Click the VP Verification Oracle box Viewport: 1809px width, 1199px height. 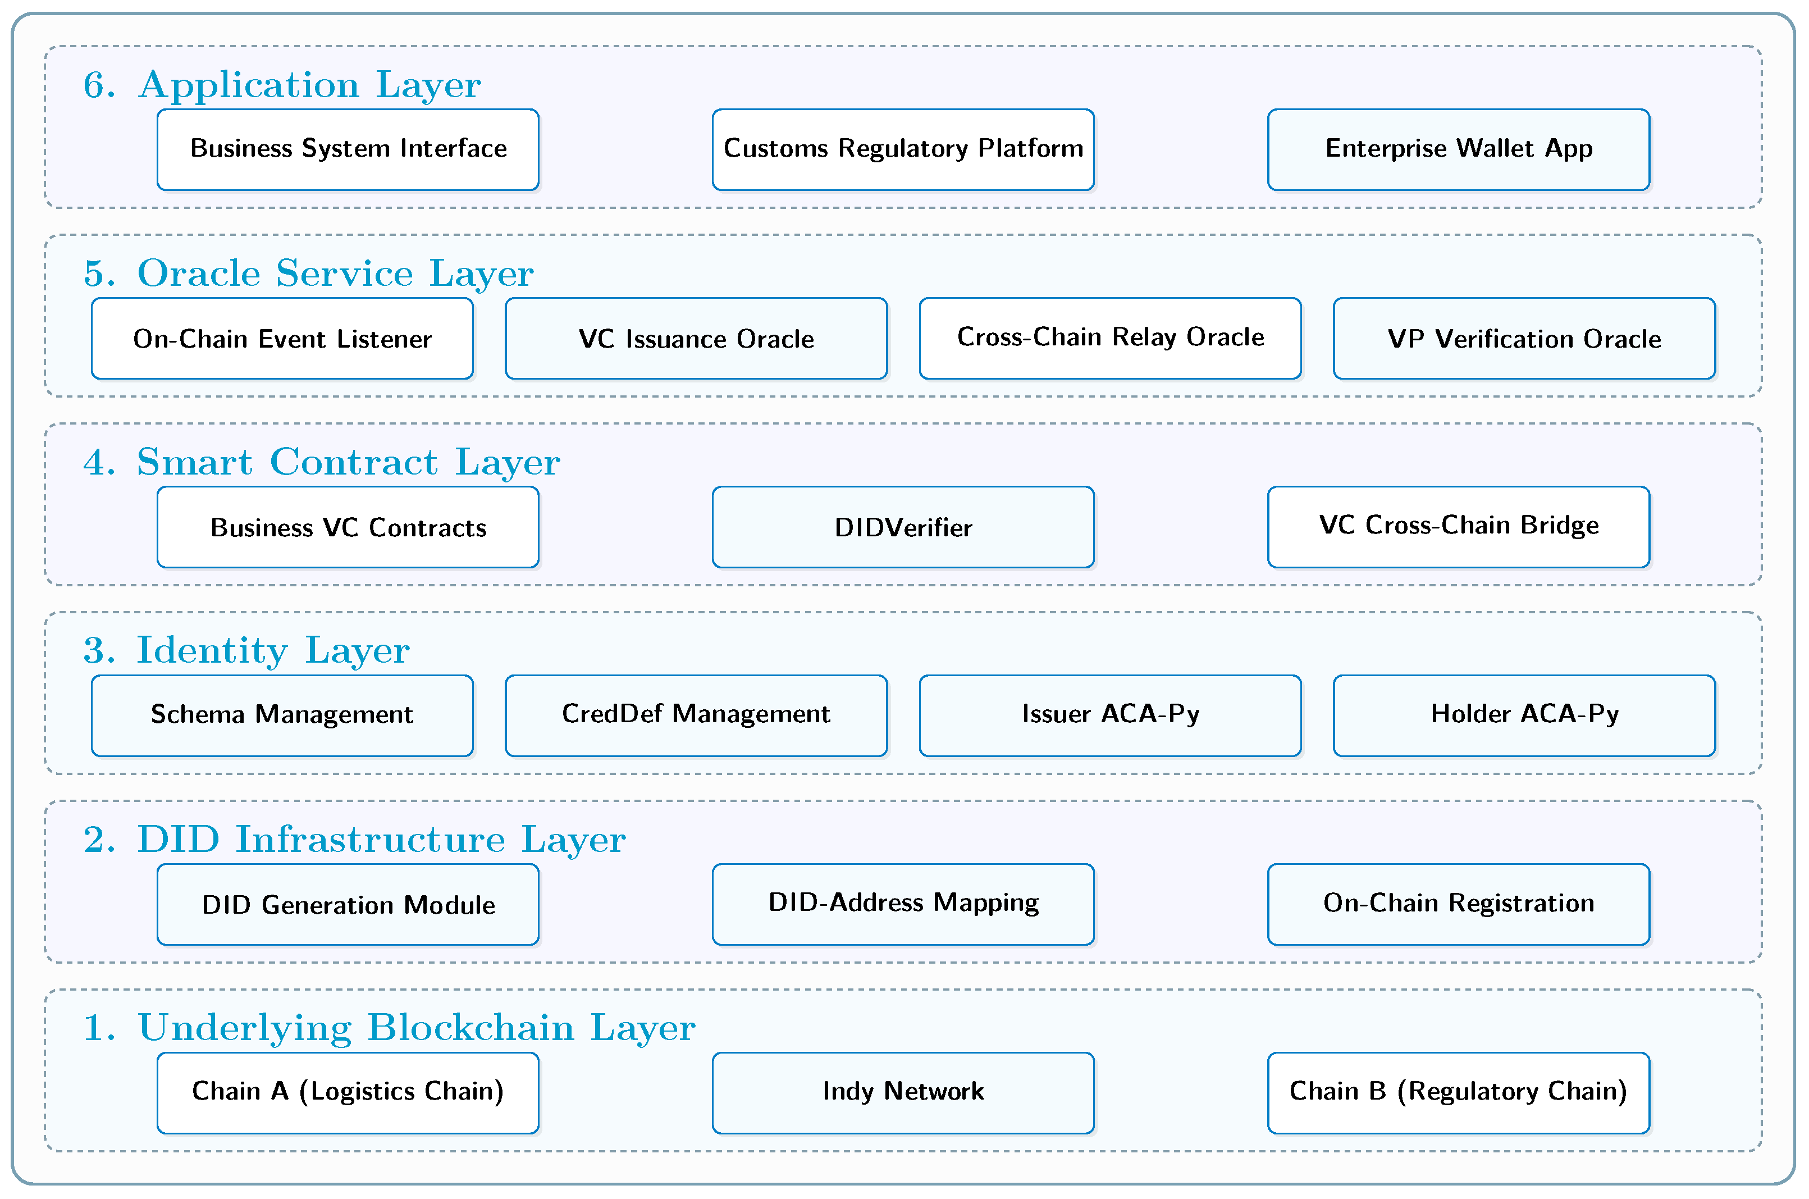click(1525, 339)
